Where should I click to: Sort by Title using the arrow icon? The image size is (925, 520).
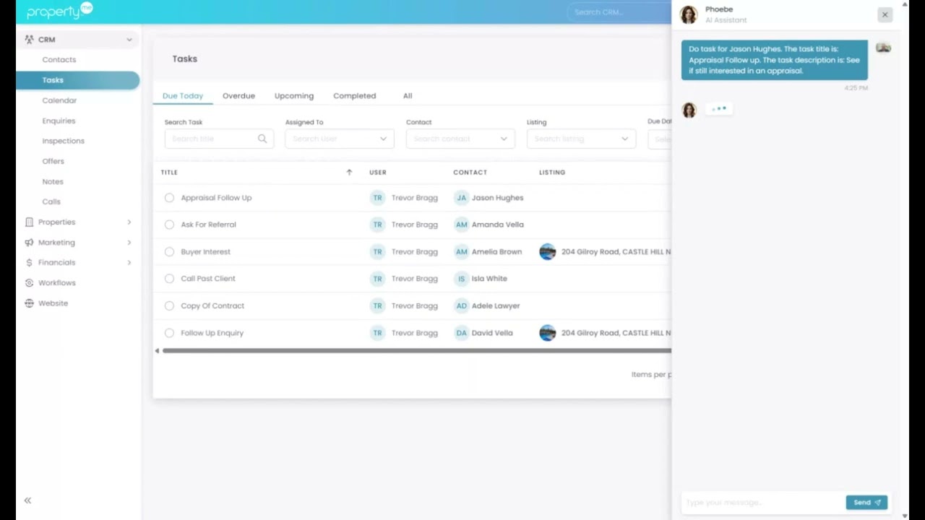coord(349,172)
